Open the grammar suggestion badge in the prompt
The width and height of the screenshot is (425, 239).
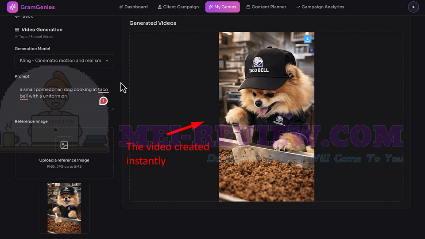pyautogui.click(x=103, y=101)
